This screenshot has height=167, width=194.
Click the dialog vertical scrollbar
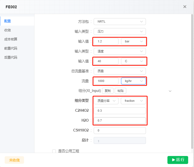192,81
